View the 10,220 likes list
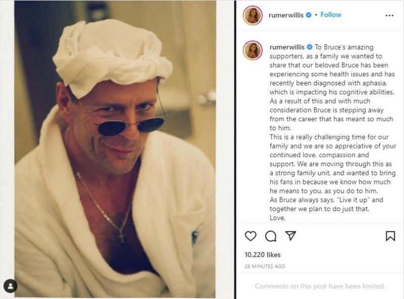The width and height of the screenshot is (404, 299). coord(263,255)
